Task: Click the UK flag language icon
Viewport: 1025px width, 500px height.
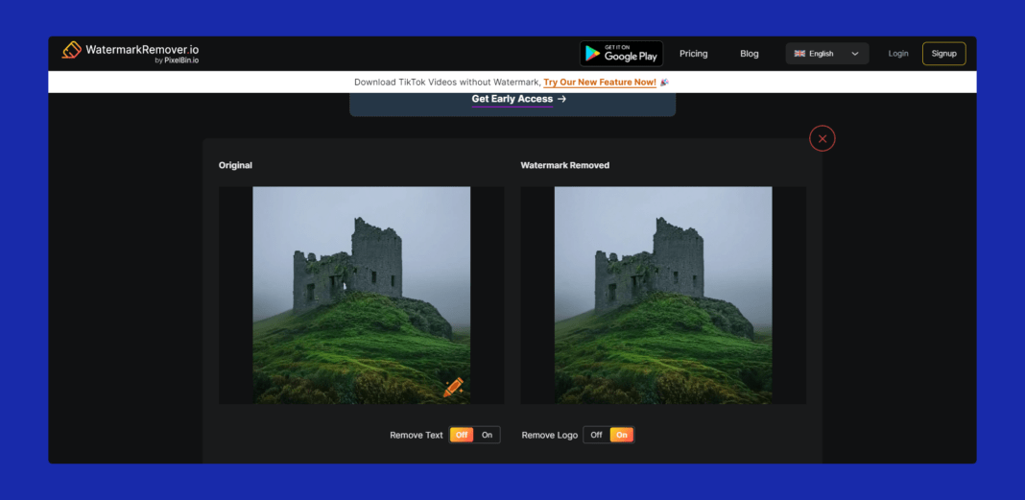Action: [799, 54]
